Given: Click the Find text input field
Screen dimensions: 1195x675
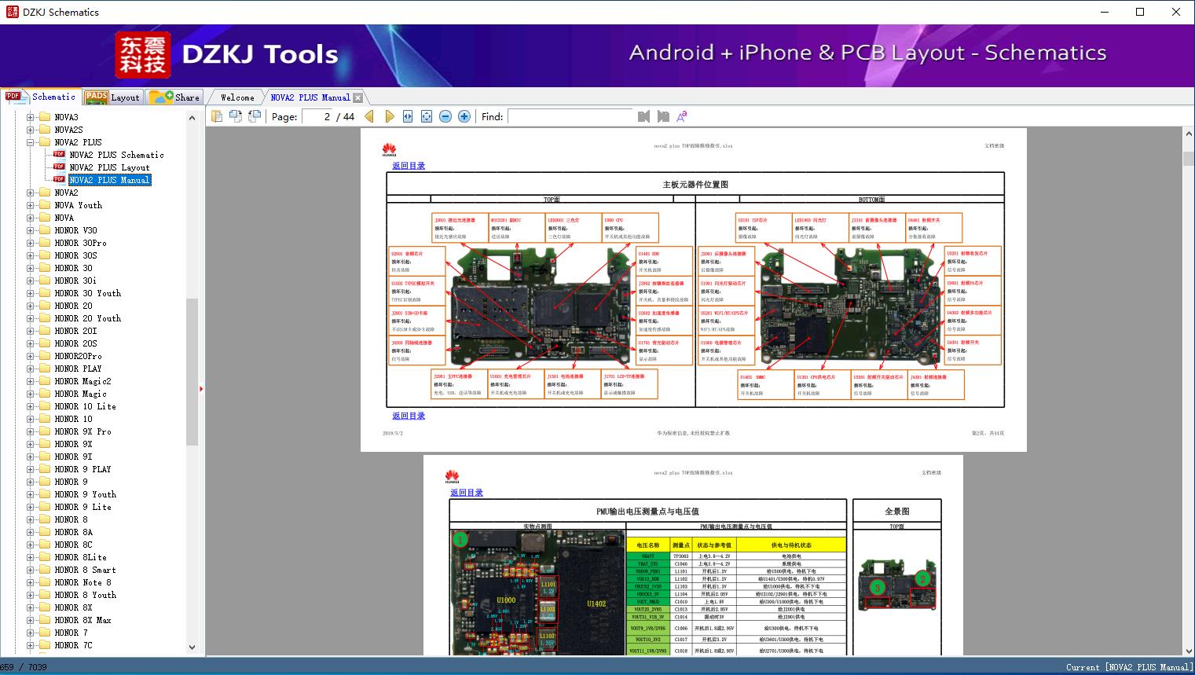Looking at the screenshot, I should (570, 116).
